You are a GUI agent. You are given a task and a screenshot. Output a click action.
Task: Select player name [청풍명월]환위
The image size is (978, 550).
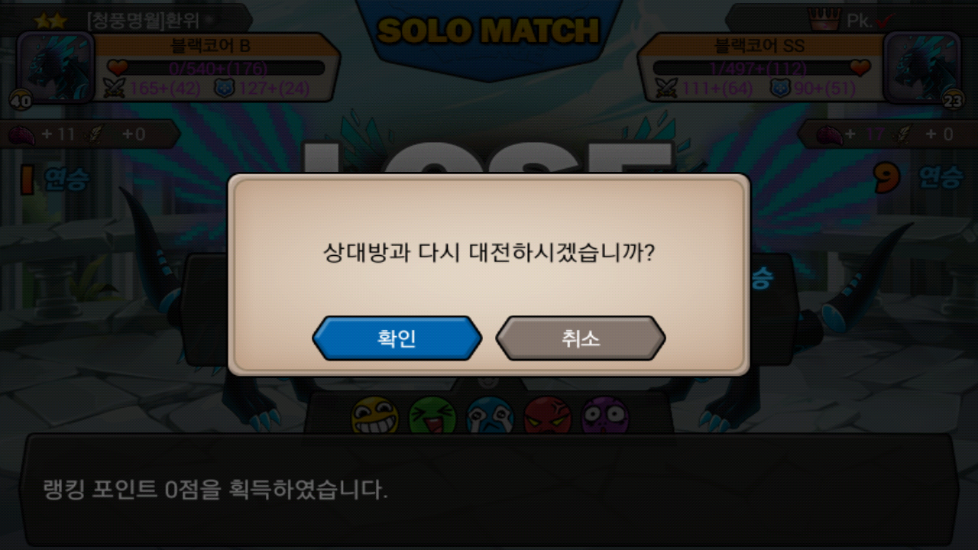(143, 21)
